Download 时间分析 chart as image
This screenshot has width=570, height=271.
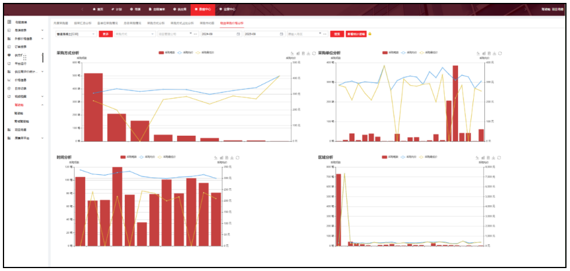coord(232,158)
